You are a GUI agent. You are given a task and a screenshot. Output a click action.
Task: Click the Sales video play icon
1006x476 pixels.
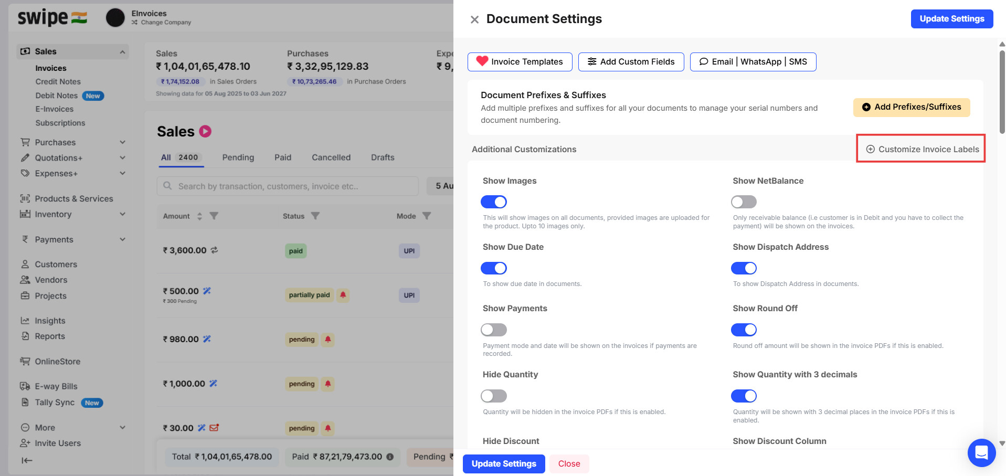coord(205,131)
